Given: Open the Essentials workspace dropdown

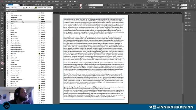Looking at the screenshot, I should pos(164,2).
